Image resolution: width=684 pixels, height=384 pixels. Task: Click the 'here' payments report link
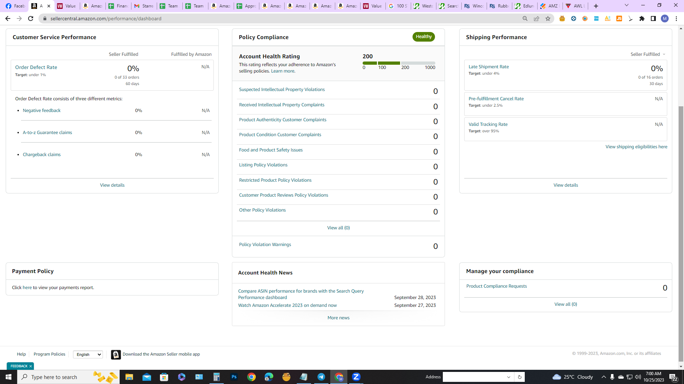[x=27, y=288]
